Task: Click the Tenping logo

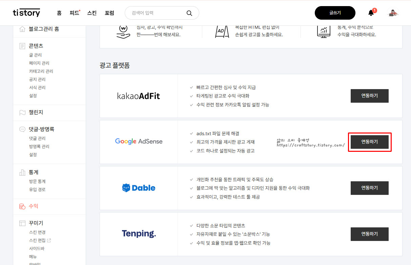Action: point(139,234)
